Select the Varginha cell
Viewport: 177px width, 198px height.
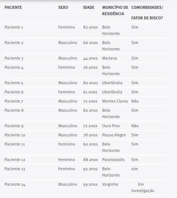[x=110, y=185]
